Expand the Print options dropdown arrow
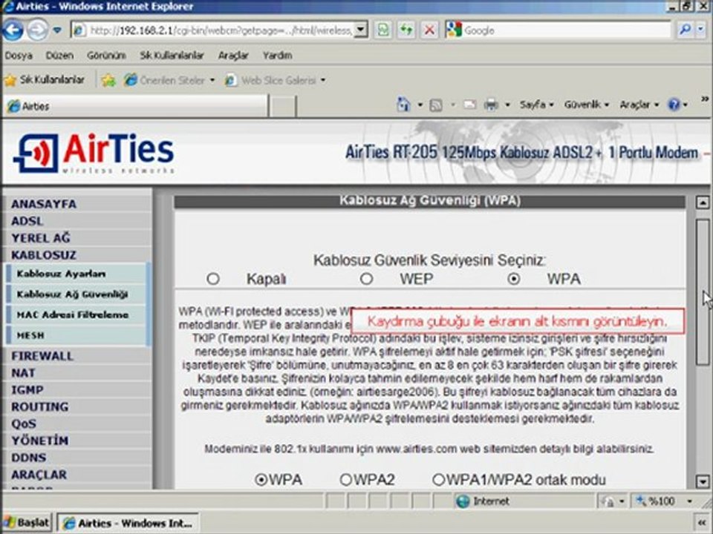713x534 pixels. [x=507, y=105]
